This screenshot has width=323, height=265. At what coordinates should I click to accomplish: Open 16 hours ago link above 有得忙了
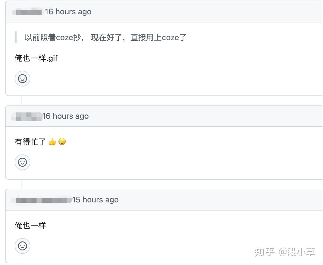[x=65, y=116]
